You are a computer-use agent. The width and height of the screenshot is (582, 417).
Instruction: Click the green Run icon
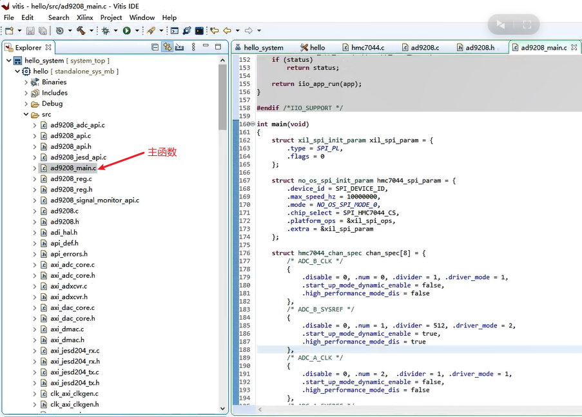[126, 30]
